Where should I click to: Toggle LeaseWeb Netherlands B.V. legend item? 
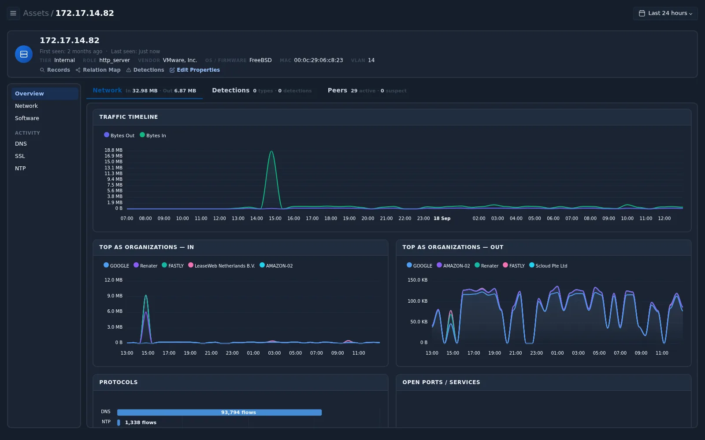coord(222,265)
